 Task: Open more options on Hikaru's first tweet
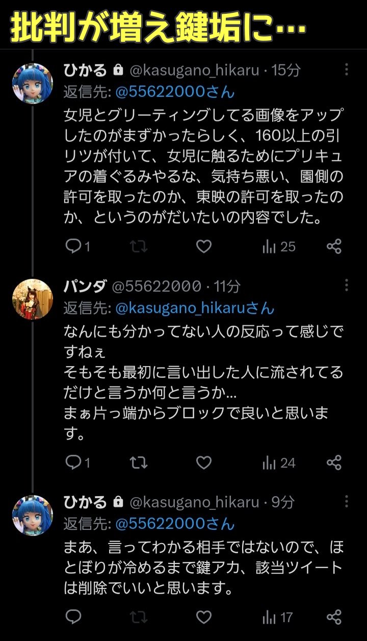[x=347, y=70]
